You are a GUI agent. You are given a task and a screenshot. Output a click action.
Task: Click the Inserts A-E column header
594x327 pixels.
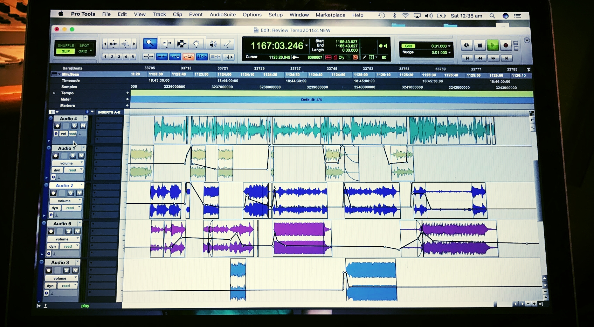[x=109, y=112]
